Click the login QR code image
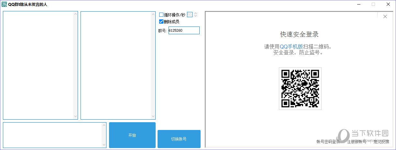This screenshot has width=396, height=150. [300, 89]
